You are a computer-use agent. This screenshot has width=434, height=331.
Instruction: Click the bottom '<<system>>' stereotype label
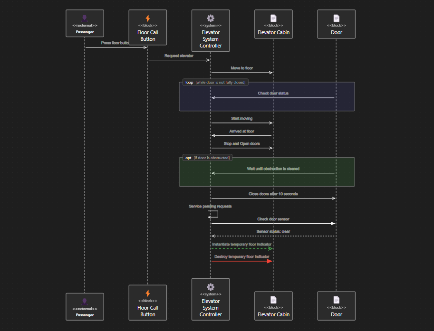(211, 294)
